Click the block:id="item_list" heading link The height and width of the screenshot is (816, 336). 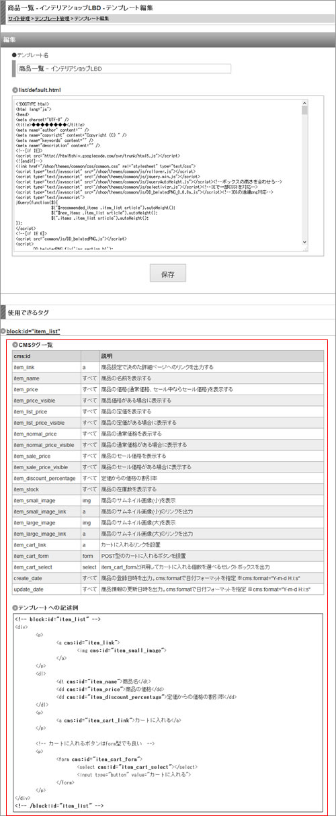coord(34,331)
